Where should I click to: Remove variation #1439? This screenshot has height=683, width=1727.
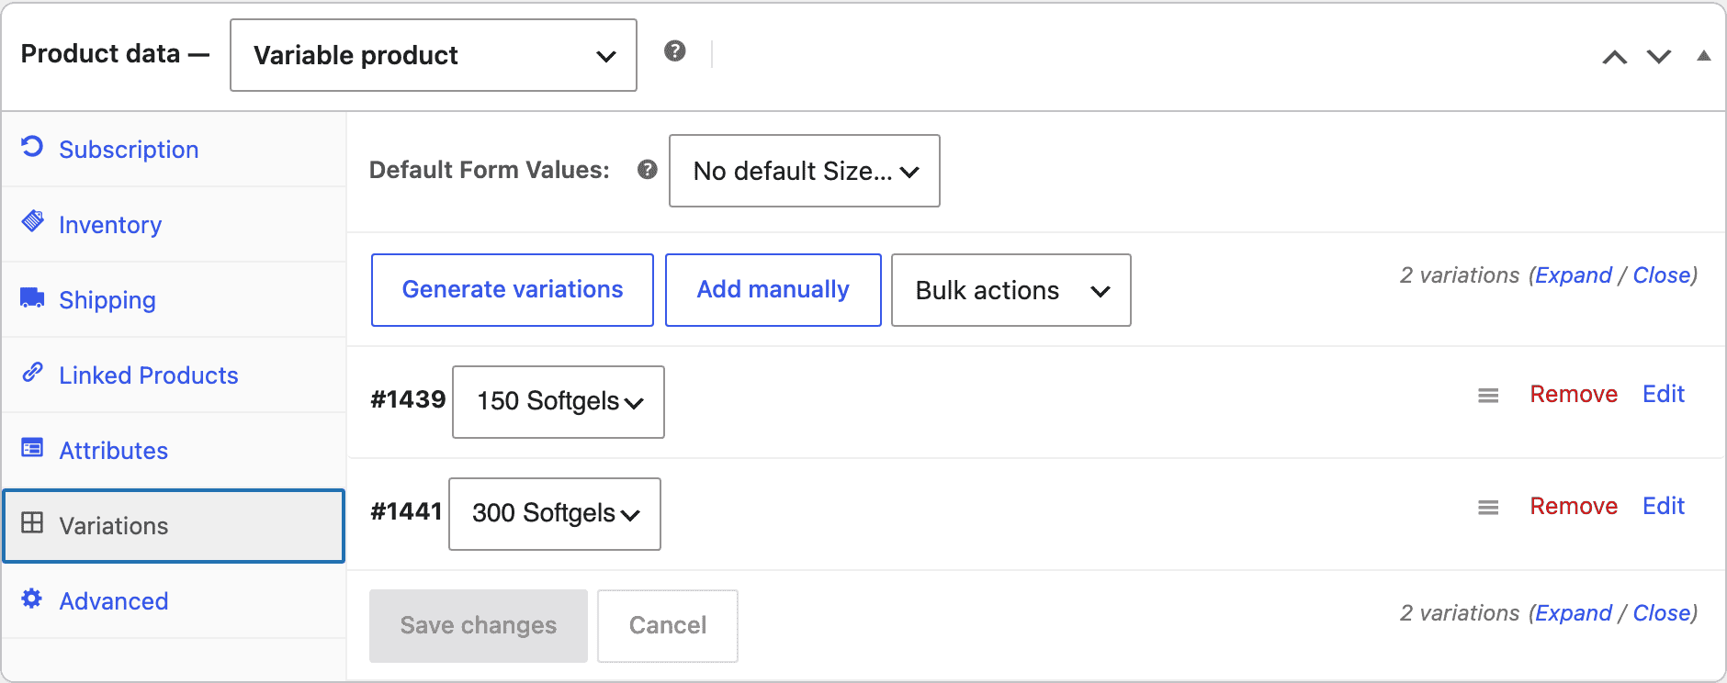click(x=1574, y=394)
